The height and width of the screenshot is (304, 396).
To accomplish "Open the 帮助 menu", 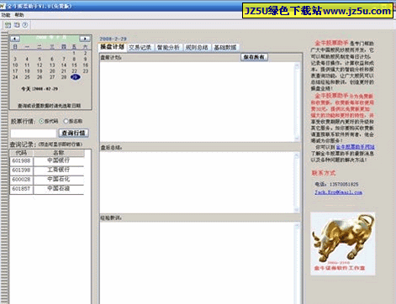I will (19, 15).
